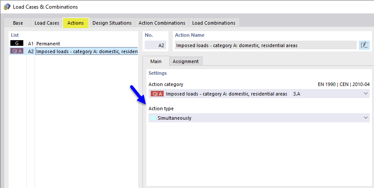Viewport: 374px width, 188px height.
Task: Select the A1 Permanent list entry
Action: tap(48, 44)
